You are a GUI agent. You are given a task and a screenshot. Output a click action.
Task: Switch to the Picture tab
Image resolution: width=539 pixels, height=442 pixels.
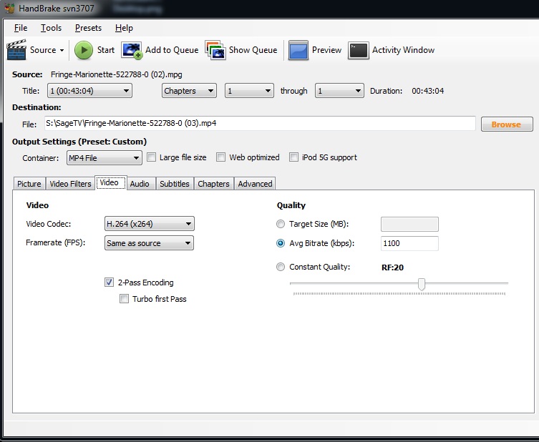[x=29, y=184]
